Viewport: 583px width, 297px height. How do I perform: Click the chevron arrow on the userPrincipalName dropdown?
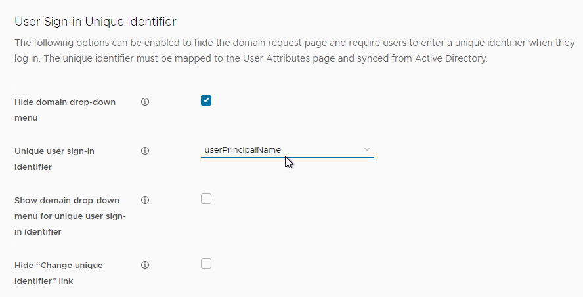pos(366,149)
